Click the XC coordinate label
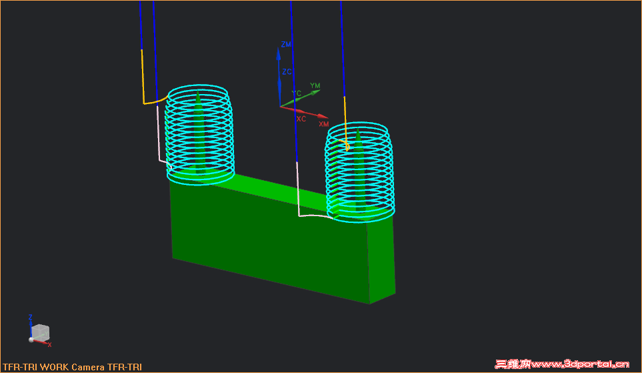This screenshot has width=642, height=373. [301, 119]
